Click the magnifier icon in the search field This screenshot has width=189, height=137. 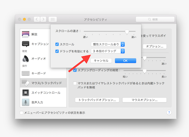coord(149,19)
